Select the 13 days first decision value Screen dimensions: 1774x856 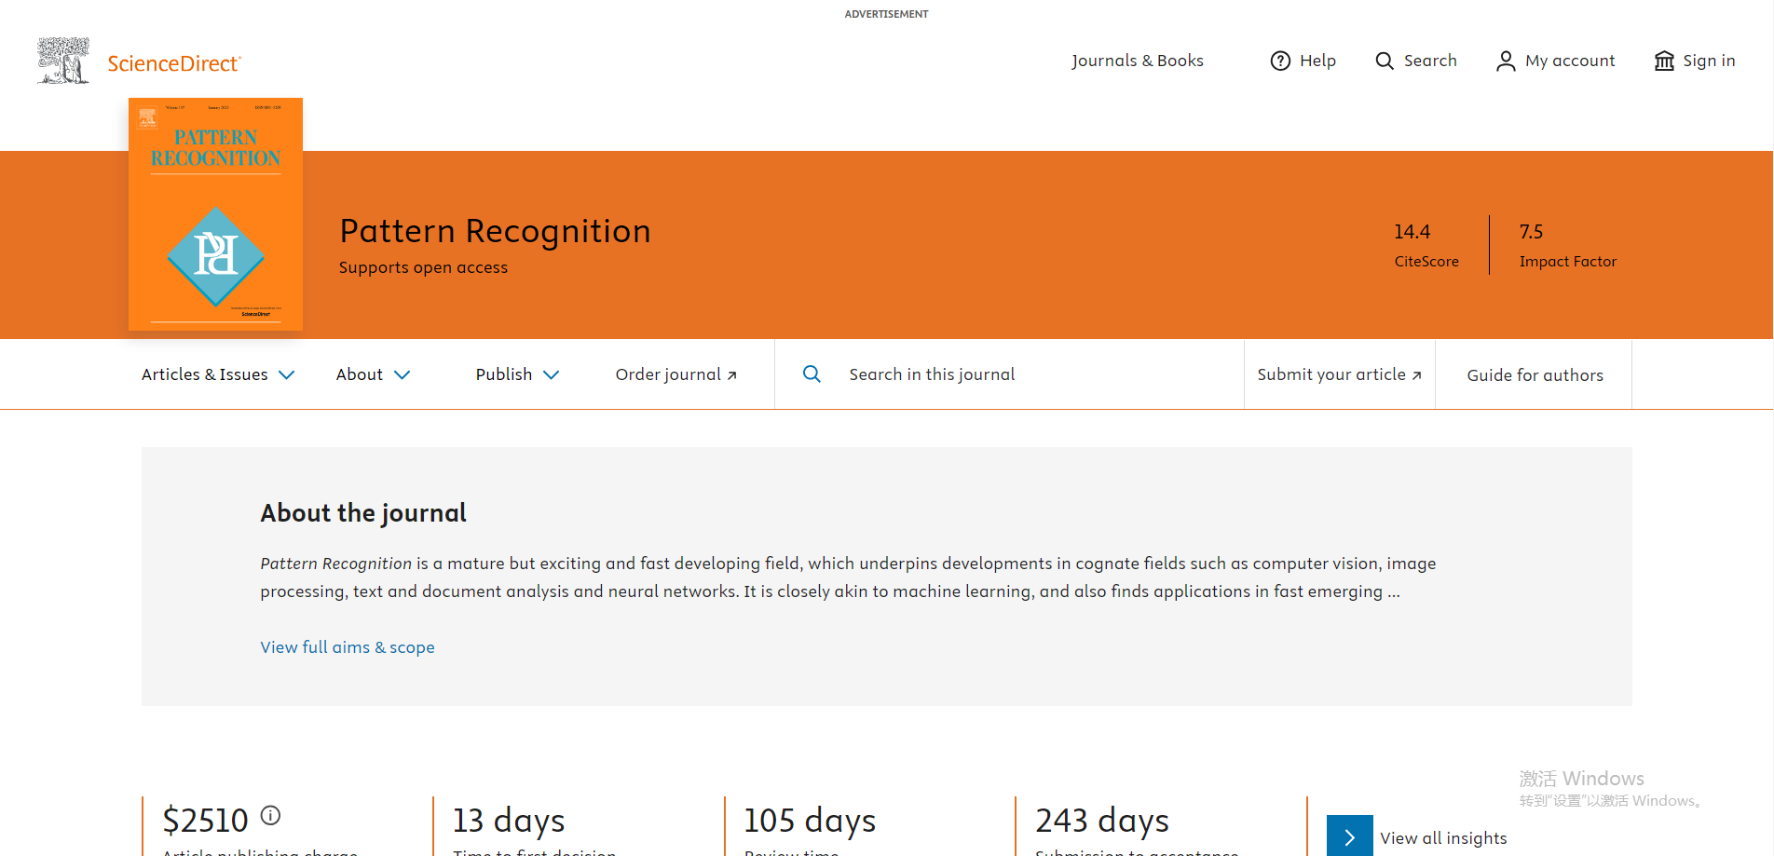coord(509,821)
